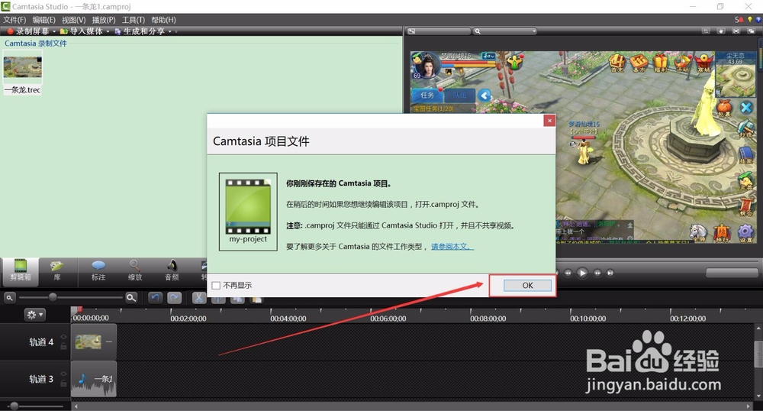Toggle the lock on 轨道 4
Viewport: 763px width, 411px height.
point(63,346)
